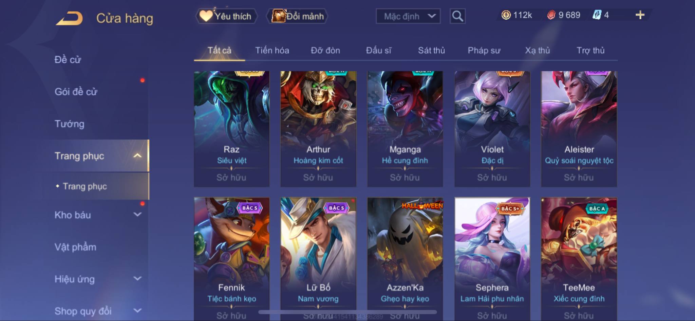Click the red ruby currency icon
695x321 pixels.
pyautogui.click(x=551, y=15)
